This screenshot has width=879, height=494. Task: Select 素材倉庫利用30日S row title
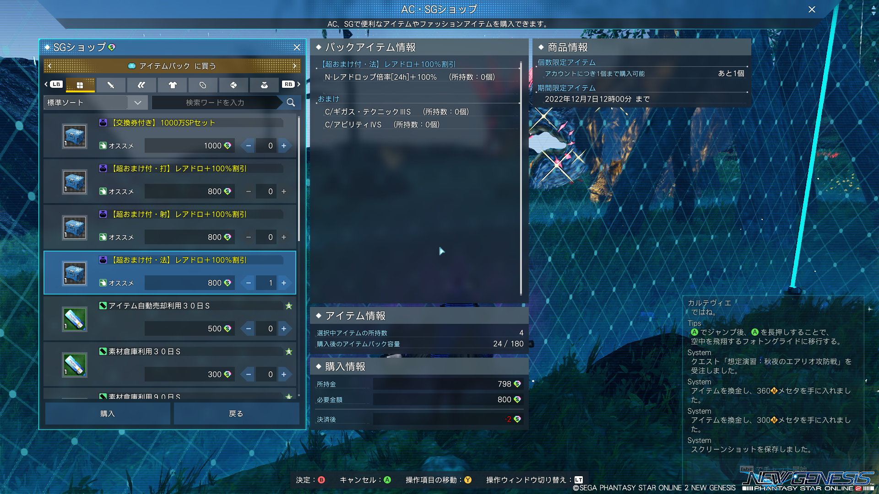point(144,351)
